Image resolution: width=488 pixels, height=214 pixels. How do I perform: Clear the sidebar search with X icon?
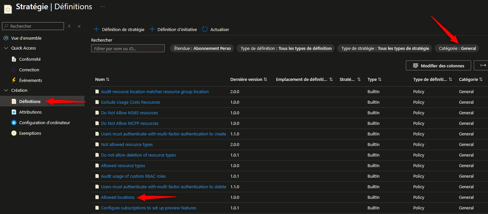click(69, 26)
